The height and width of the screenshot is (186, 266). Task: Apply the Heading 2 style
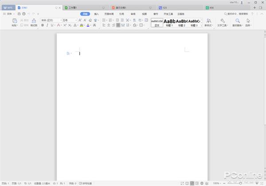pos(182,23)
